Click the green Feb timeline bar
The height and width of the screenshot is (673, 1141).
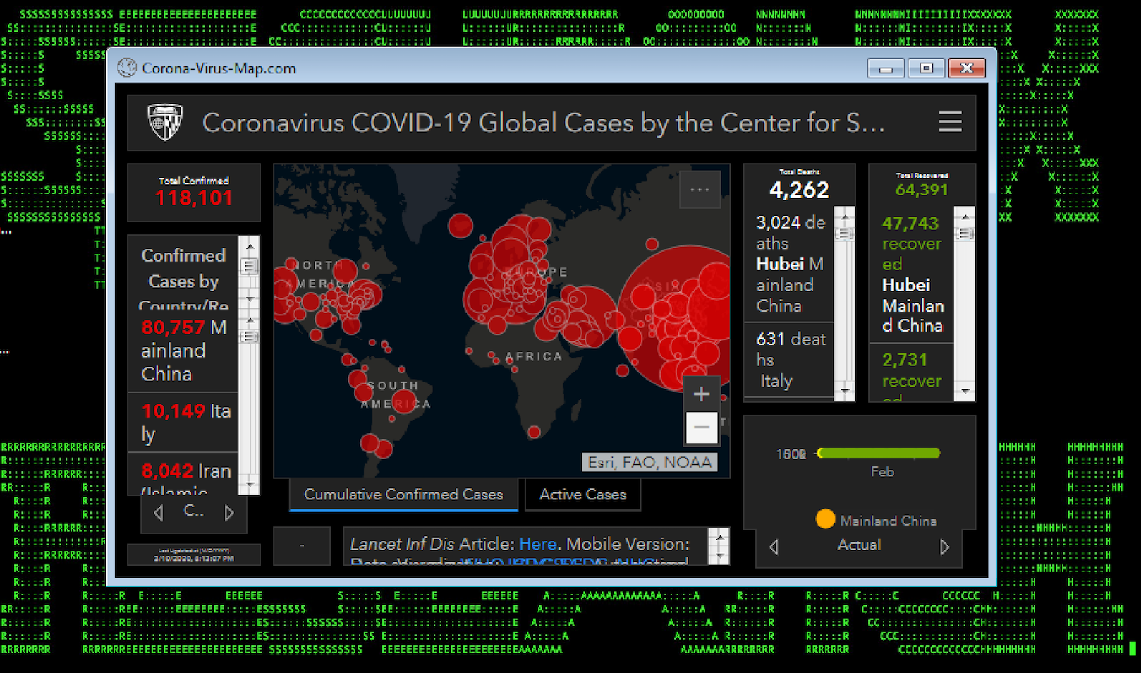point(879,453)
